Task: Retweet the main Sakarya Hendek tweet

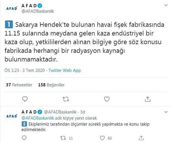Action: click(x=66, y=99)
